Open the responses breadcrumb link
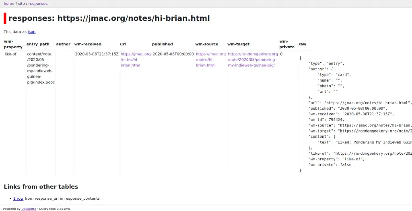The image size is (412, 211). tap(38, 4)
